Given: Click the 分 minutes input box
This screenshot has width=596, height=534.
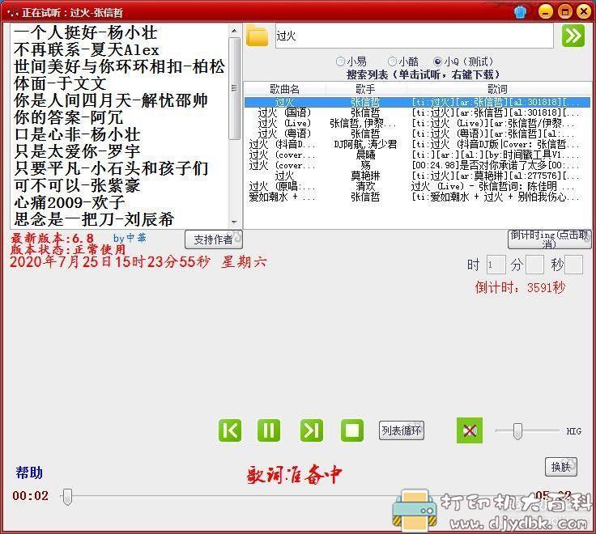Looking at the screenshot, I should (534, 265).
